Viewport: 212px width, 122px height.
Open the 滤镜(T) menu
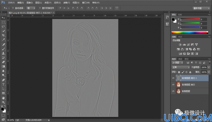[66, 3]
